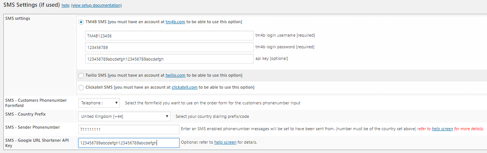Click the tm4b login password field
The width and height of the screenshot is (487, 153).
tap(169, 47)
